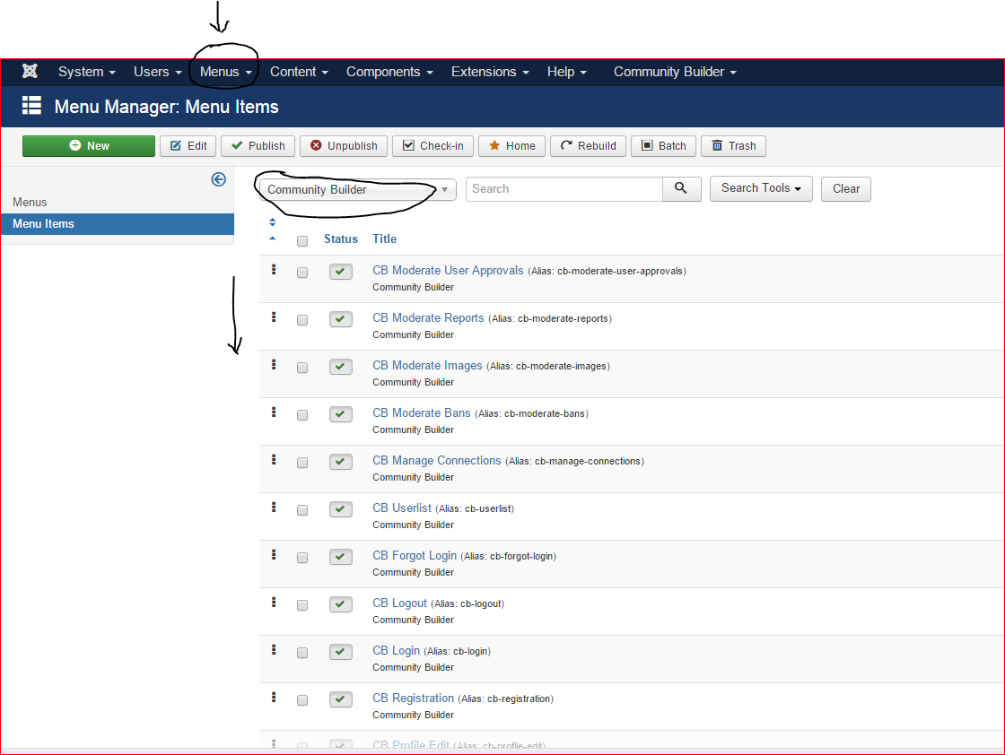Expand Search Tools filter options
The width and height of the screenshot is (1005, 755).
761,188
